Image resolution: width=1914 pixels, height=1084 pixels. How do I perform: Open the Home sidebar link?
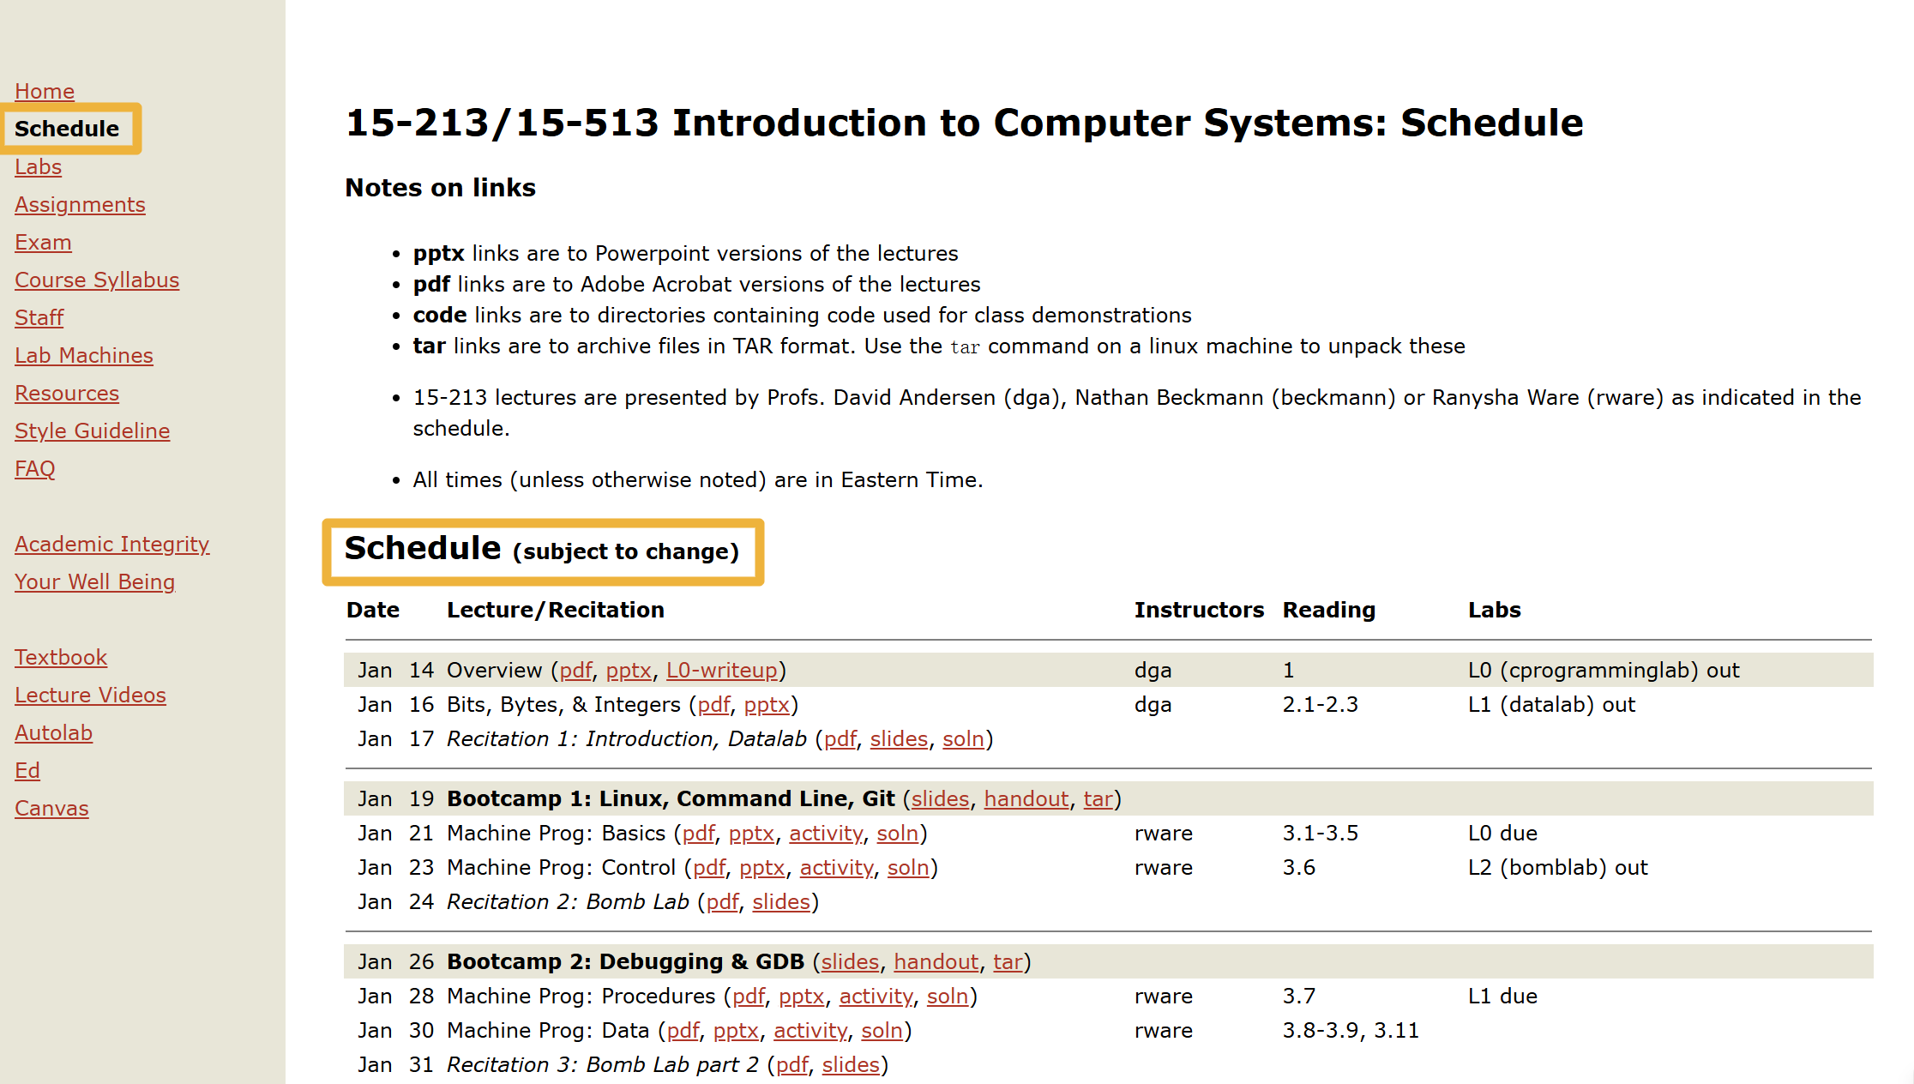(x=45, y=91)
